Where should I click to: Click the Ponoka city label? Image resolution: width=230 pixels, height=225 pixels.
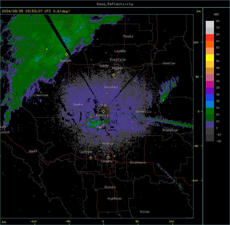pyautogui.click(x=128, y=36)
